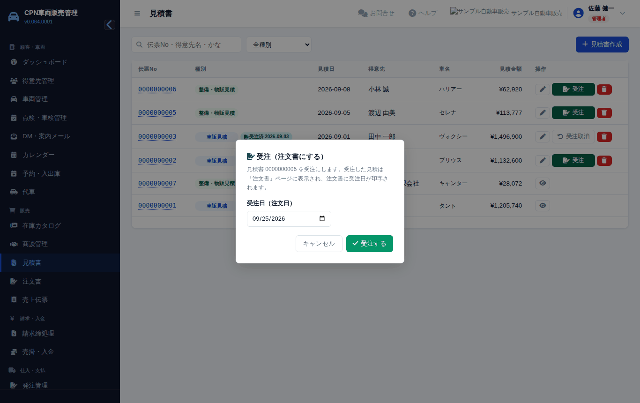
Task: Open the 全種別 type filter dropdown
Action: click(279, 45)
